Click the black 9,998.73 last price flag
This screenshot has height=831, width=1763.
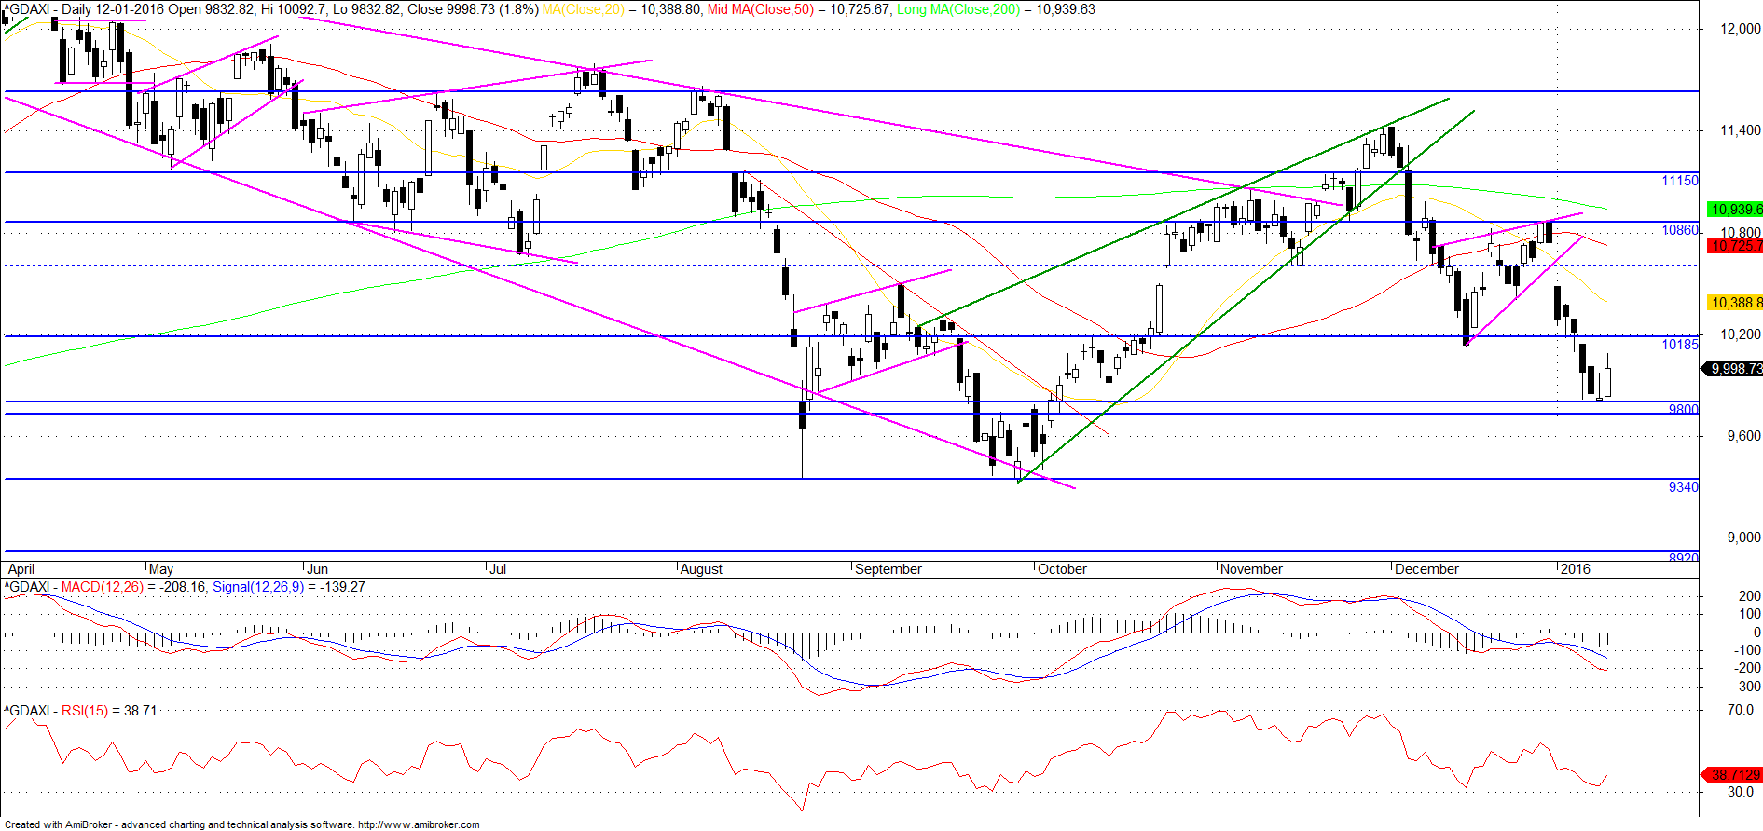[1733, 369]
